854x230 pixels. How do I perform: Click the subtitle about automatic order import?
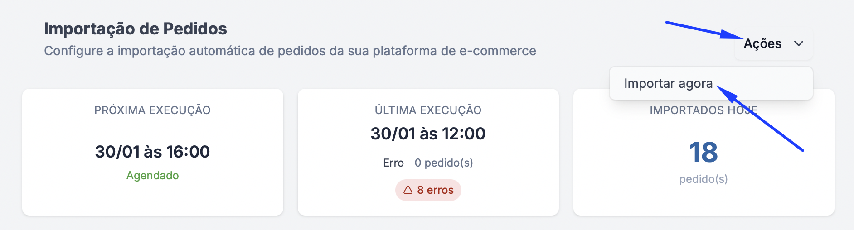[x=290, y=51]
